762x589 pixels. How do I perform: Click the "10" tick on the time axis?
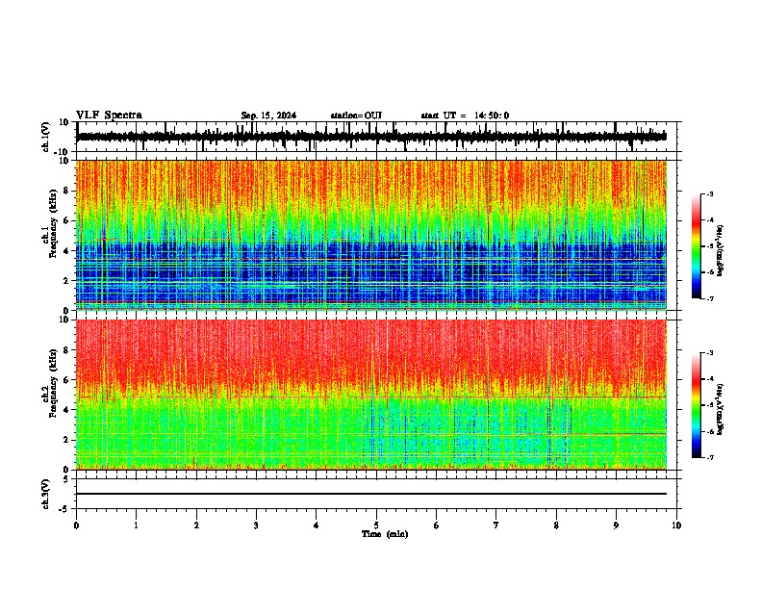[676, 525]
